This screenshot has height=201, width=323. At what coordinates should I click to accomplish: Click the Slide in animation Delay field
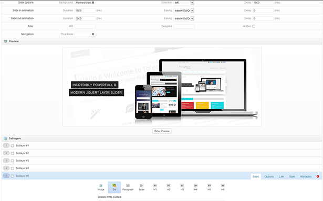pos(263,10)
